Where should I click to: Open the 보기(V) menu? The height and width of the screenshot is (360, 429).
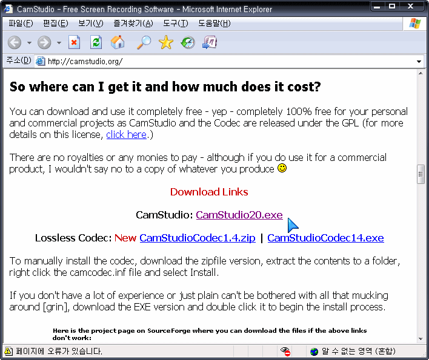pyautogui.click(x=91, y=24)
